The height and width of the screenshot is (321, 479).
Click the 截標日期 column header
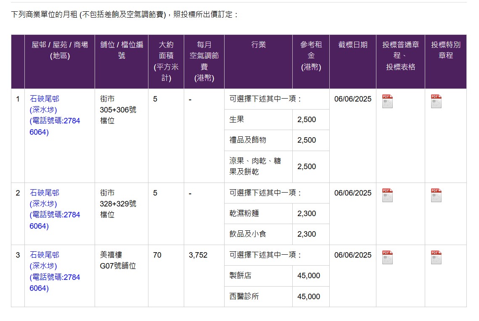coord(353,62)
